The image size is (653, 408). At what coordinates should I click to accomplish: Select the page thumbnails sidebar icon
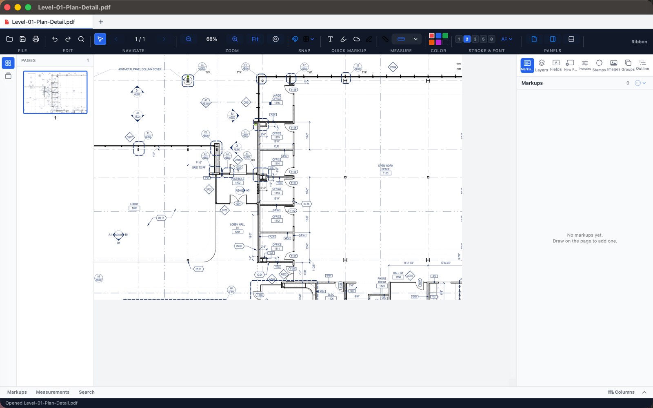8,63
